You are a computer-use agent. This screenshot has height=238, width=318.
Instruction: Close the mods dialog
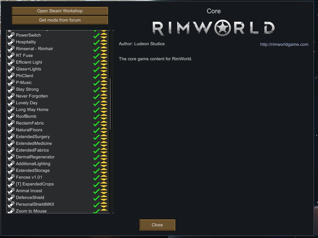point(157,225)
